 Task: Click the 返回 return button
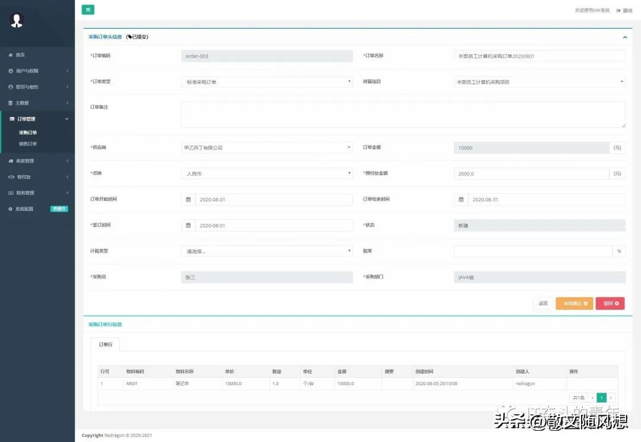tap(542, 303)
